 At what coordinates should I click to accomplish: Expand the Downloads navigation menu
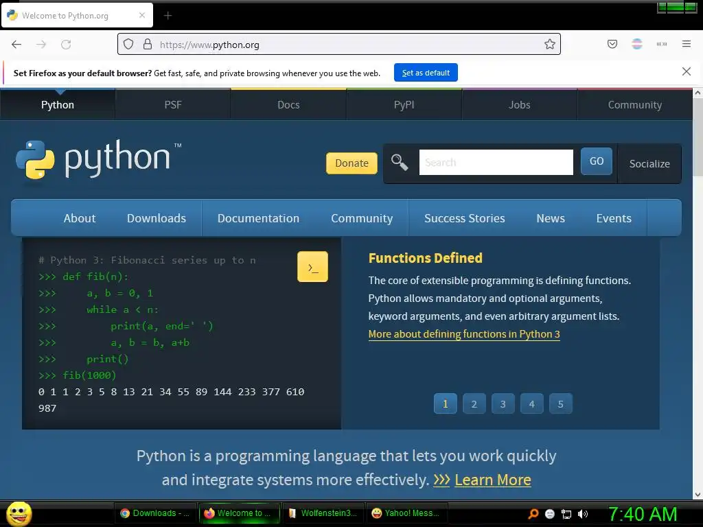(x=157, y=218)
